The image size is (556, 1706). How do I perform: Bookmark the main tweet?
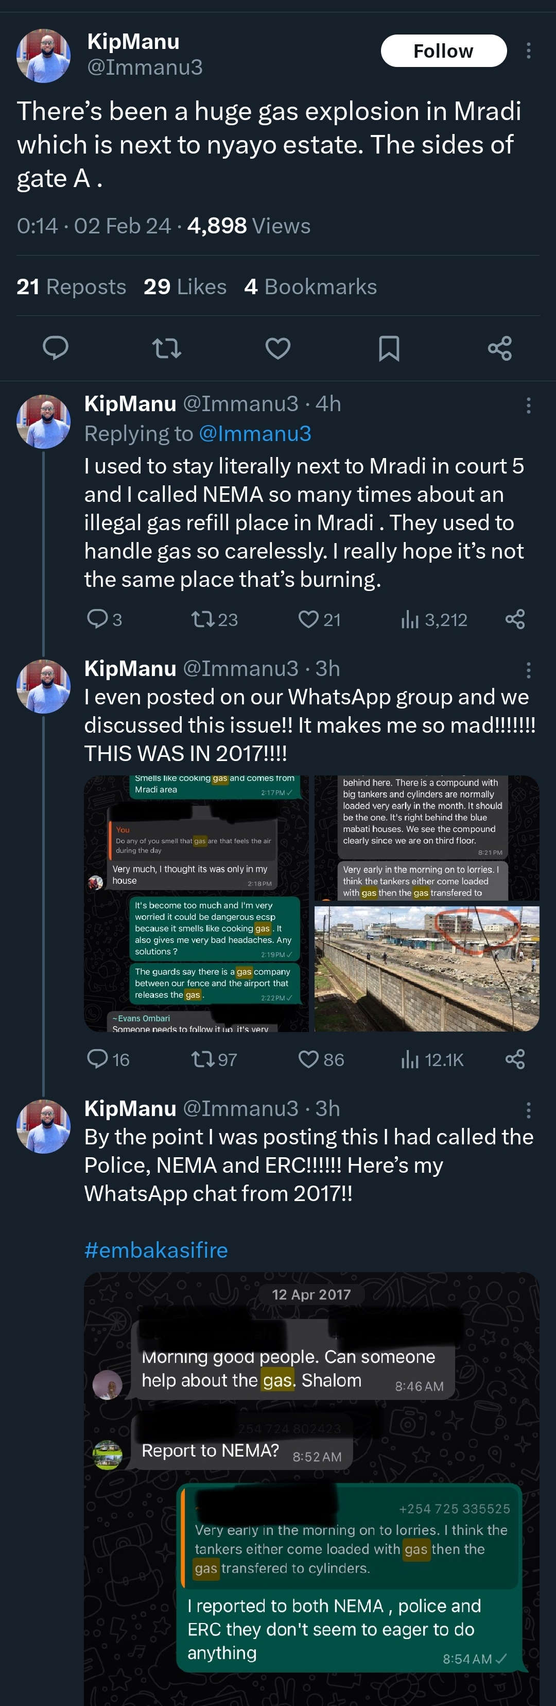[389, 348]
